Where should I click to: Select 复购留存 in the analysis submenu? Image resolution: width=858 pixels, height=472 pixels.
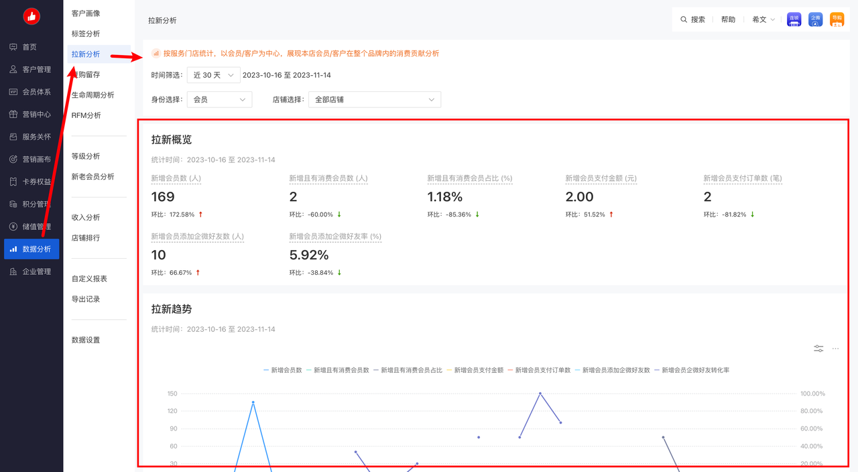click(86, 74)
